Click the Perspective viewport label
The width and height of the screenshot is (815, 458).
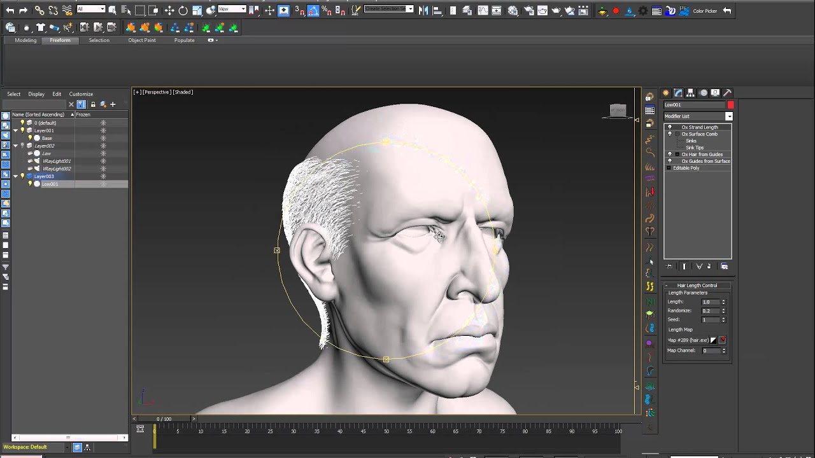coord(156,92)
